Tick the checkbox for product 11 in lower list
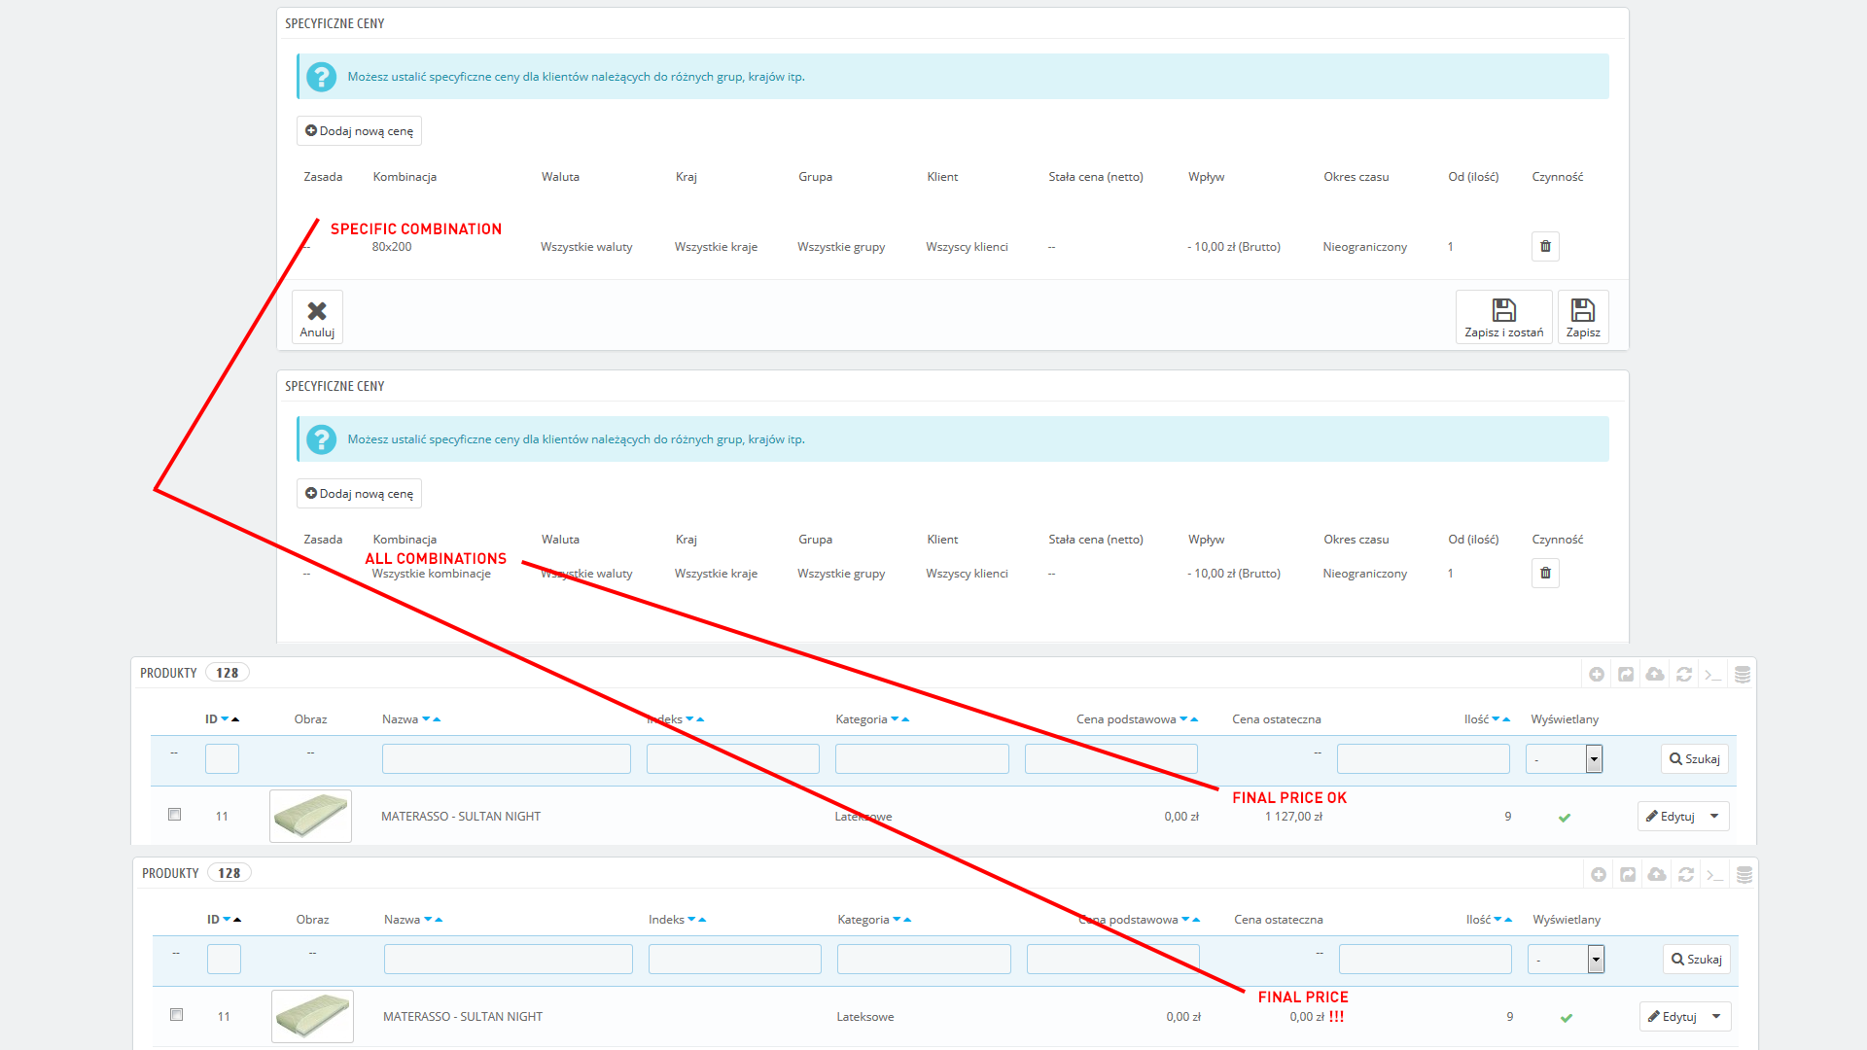Image resolution: width=1867 pixels, height=1050 pixels. [177, 1015]
